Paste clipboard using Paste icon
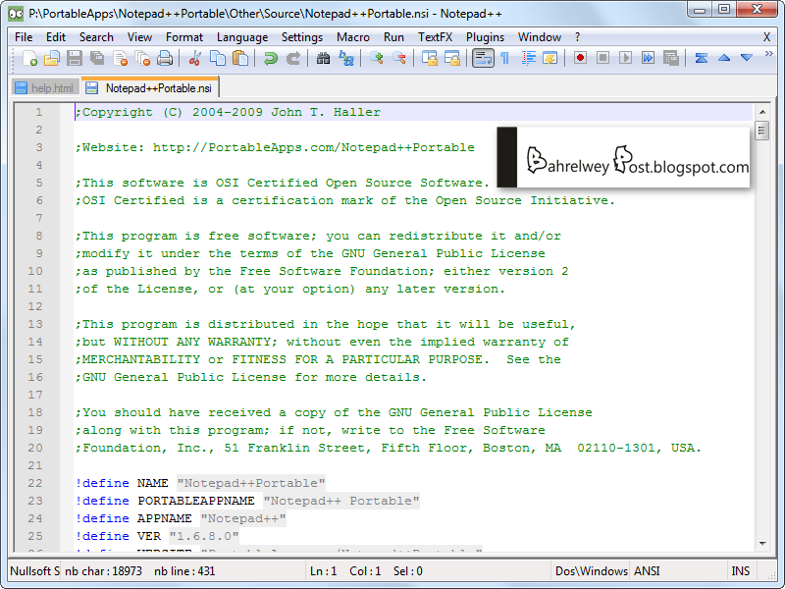 [240, 59]
